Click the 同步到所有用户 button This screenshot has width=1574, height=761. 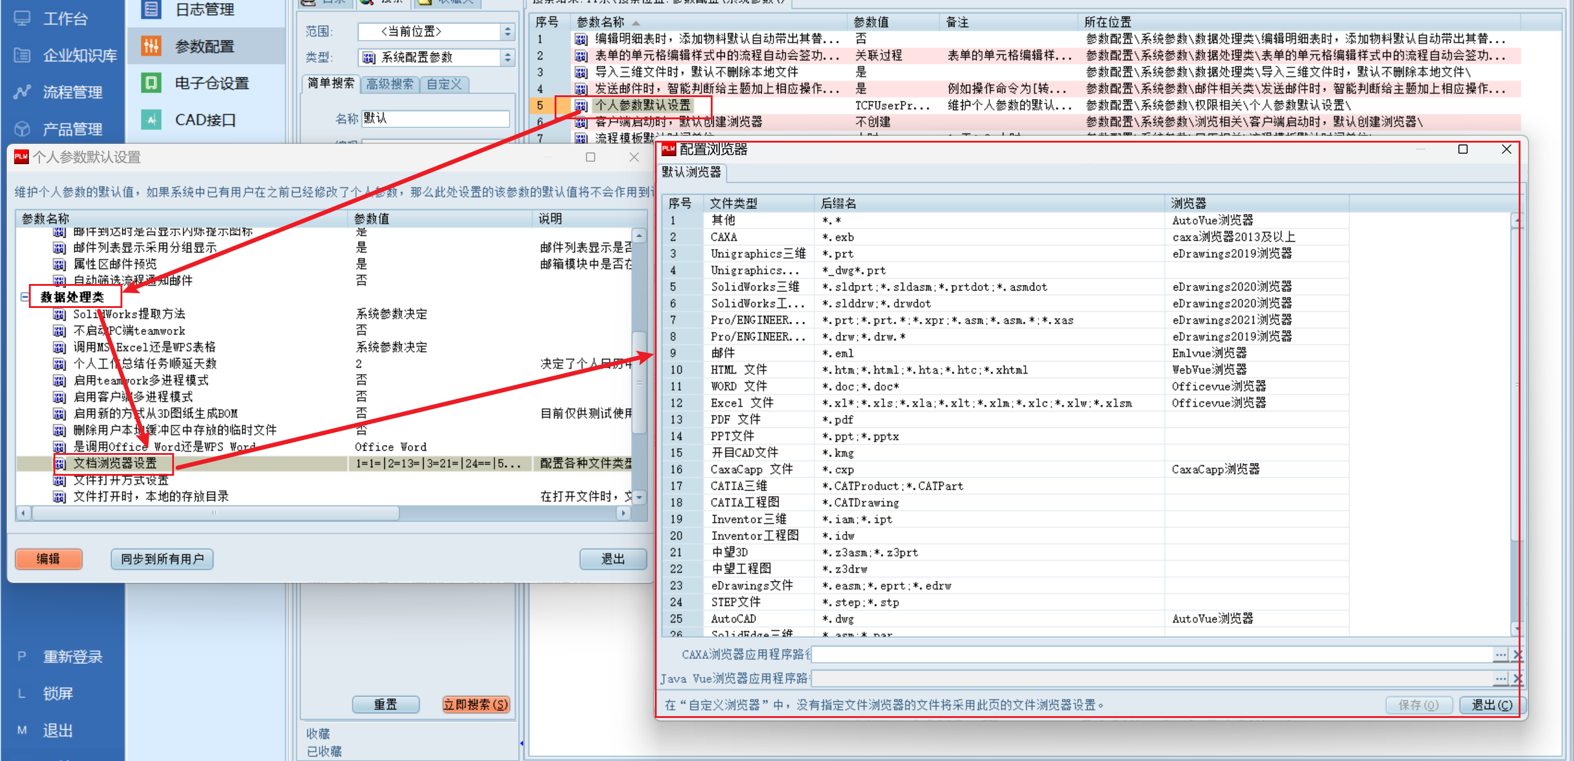162,559
